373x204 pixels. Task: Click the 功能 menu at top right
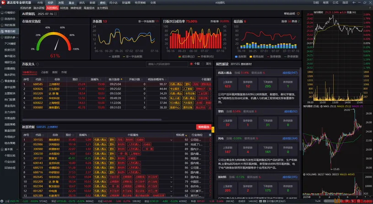(x=316, y=3)
